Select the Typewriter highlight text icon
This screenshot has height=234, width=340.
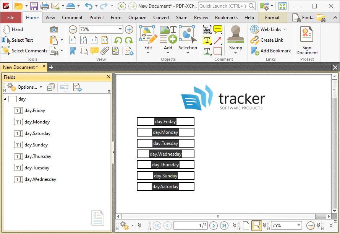(x=207, y=40)
